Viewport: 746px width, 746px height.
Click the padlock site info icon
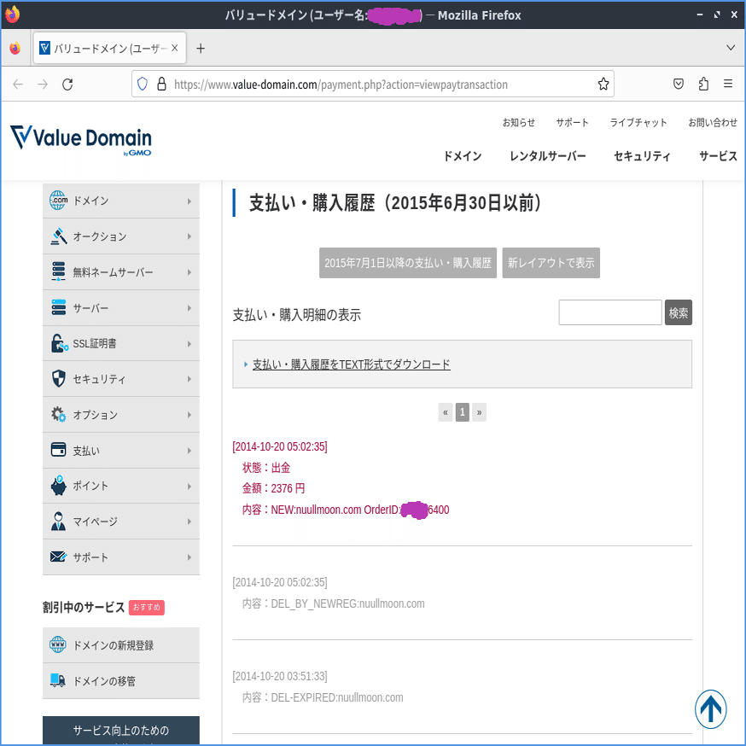coord(162,85)
